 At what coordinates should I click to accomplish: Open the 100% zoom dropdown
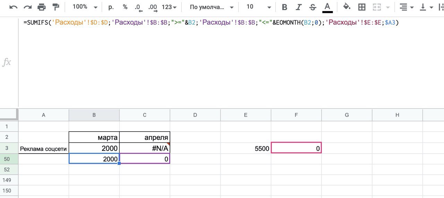[x=85, y=7]
